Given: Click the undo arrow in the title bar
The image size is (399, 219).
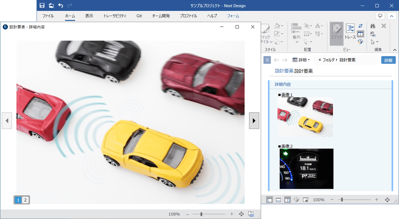Looking at the screenshot, I should [x=60, y=6].
